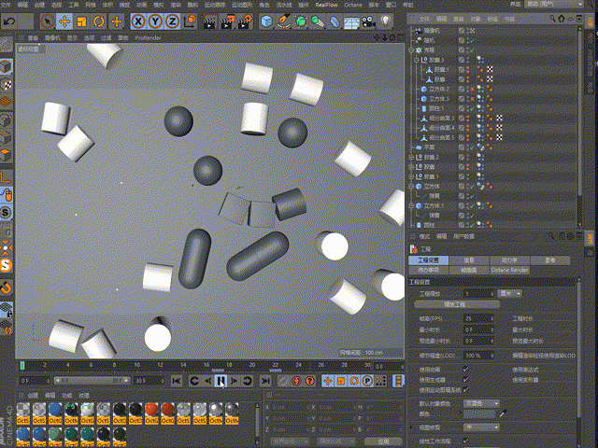
Task: Click the green Subdivision Surface generator icon
Action: point(301,21)
